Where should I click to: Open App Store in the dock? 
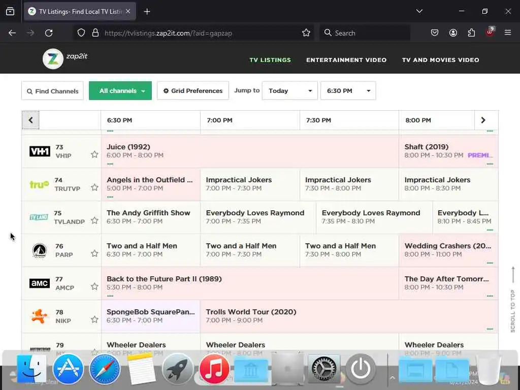[68, 369]
